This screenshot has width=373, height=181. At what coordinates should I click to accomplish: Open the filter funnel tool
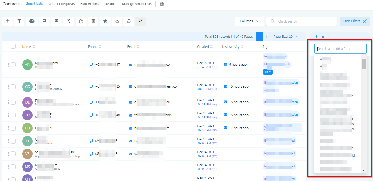pos(19,21)
